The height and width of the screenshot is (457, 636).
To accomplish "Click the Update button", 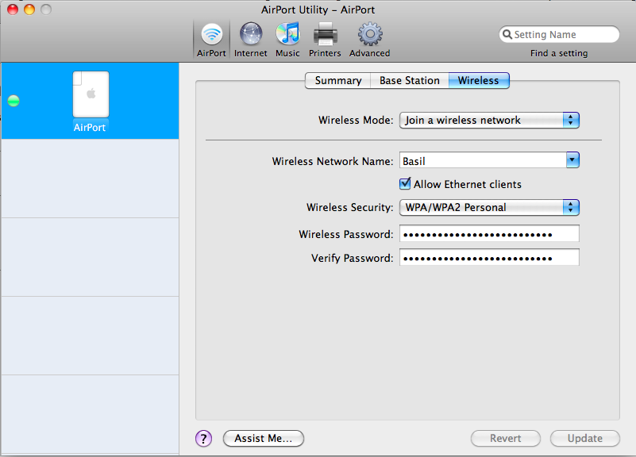I will (585, 439).
